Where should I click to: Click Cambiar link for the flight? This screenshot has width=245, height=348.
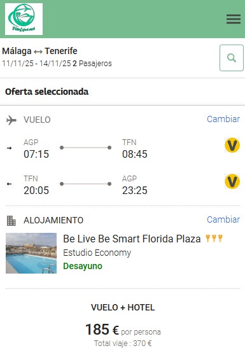click(223, 119)
